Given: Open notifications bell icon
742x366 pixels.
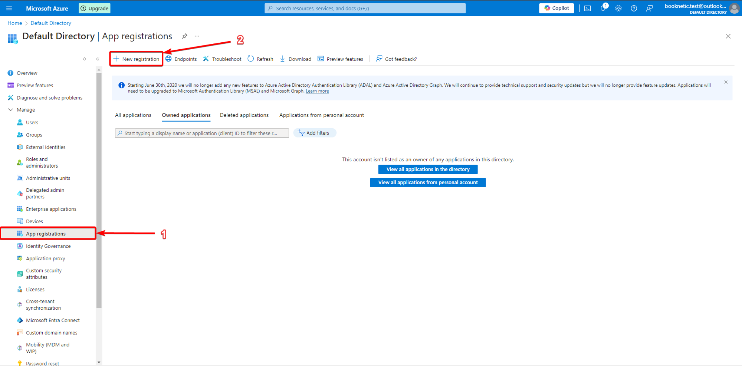Looking at the screenshot, I should (603, 8).
